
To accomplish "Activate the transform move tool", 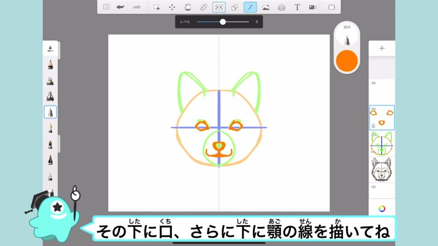I will [x=172, y=7].
